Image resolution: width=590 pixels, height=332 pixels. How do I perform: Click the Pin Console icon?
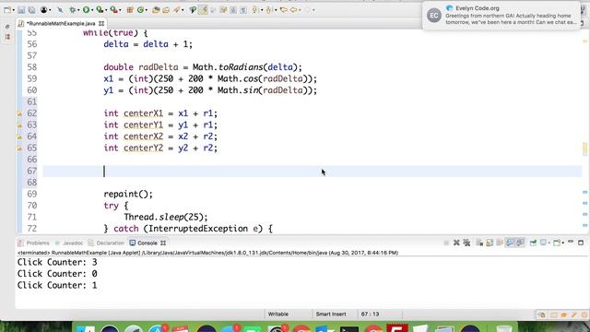tap(533, 243)
